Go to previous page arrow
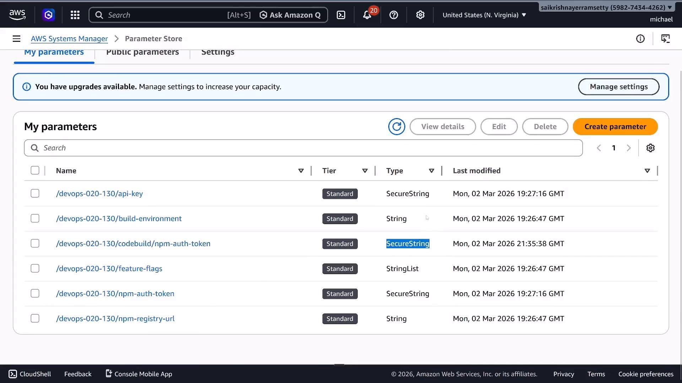 (599, 148)
